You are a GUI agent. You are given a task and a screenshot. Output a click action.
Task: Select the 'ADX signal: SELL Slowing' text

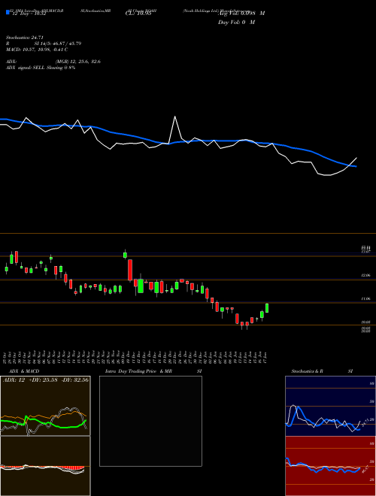(x=34, y=68)
